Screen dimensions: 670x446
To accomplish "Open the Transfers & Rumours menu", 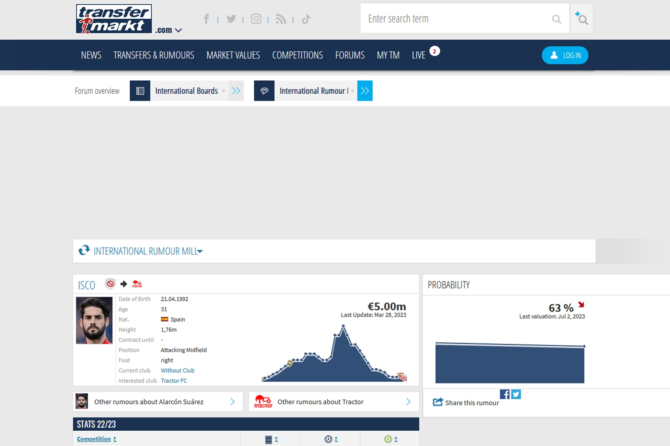I will point(154,55).
